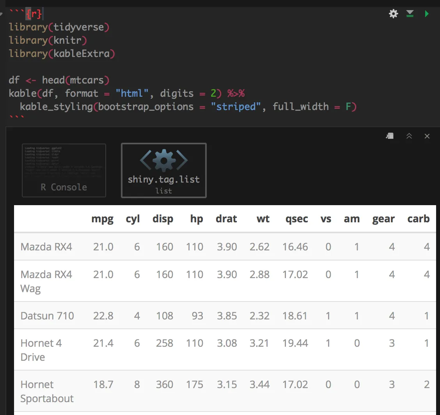Run all chunks above this one
440x415 pixels.
click(x=410, y=14)
